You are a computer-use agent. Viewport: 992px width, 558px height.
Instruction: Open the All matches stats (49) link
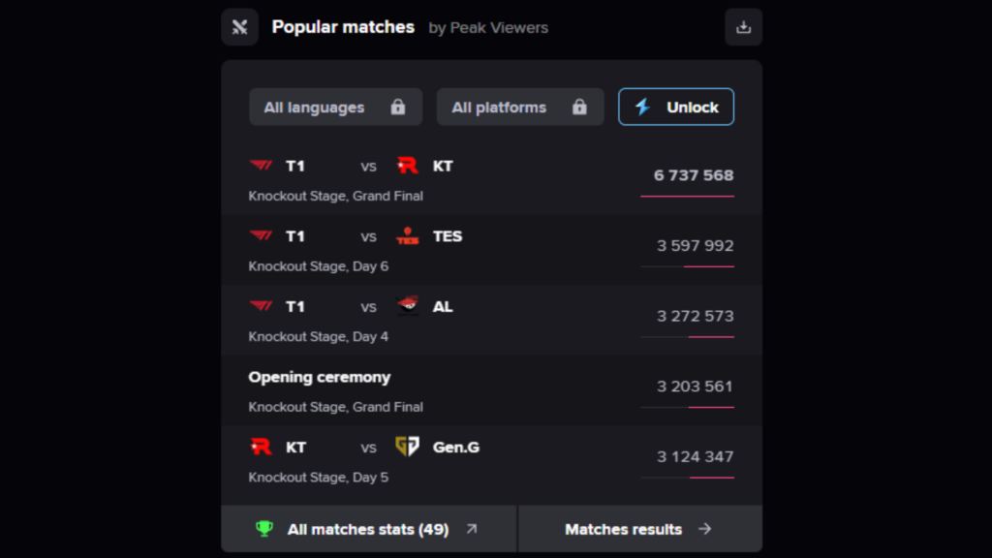tap(368, 529)
